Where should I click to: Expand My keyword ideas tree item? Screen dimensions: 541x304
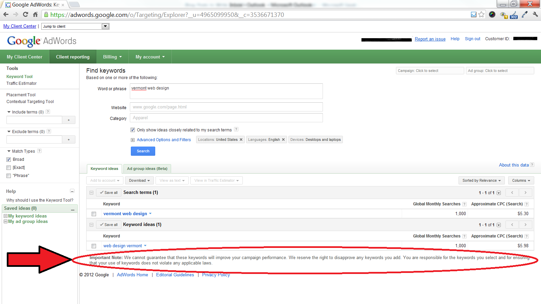(5, 216)
